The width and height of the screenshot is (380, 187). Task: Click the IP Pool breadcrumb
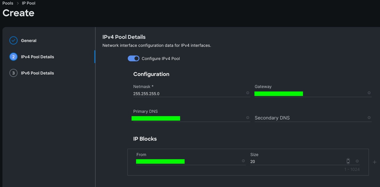28,3
